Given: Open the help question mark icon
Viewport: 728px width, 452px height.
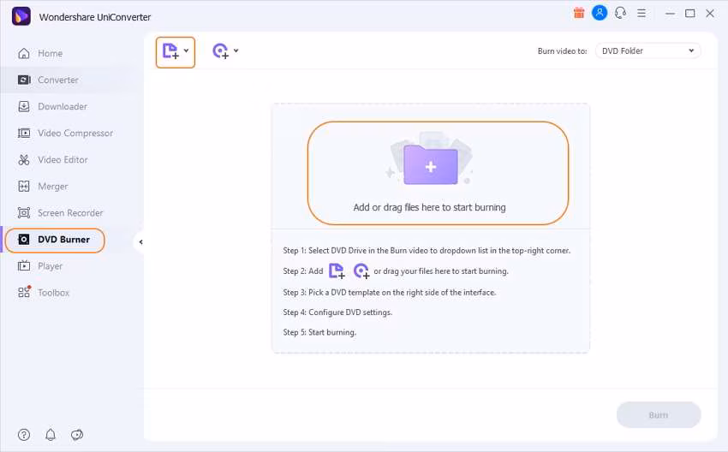Looking at the screenshot, I should tap(24, 435).
